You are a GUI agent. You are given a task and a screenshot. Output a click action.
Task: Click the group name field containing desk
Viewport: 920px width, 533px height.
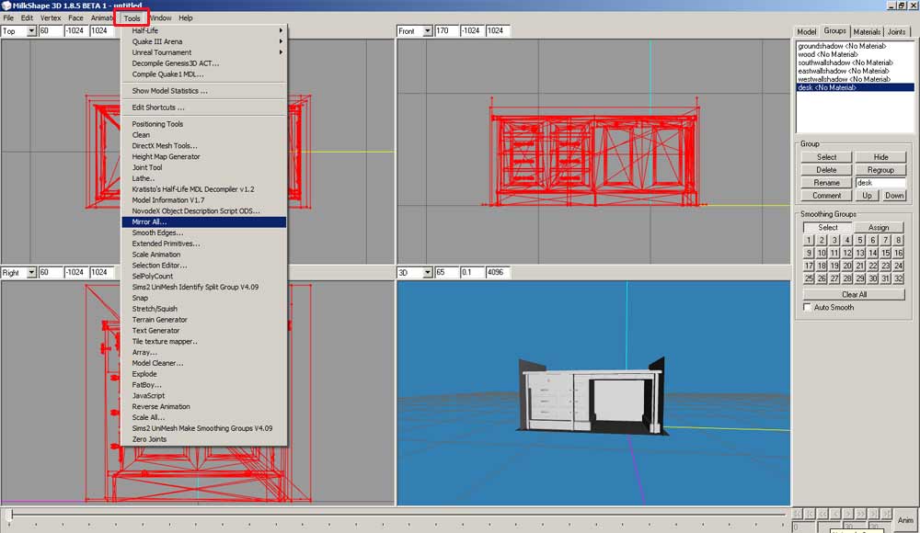click(880, 183)
